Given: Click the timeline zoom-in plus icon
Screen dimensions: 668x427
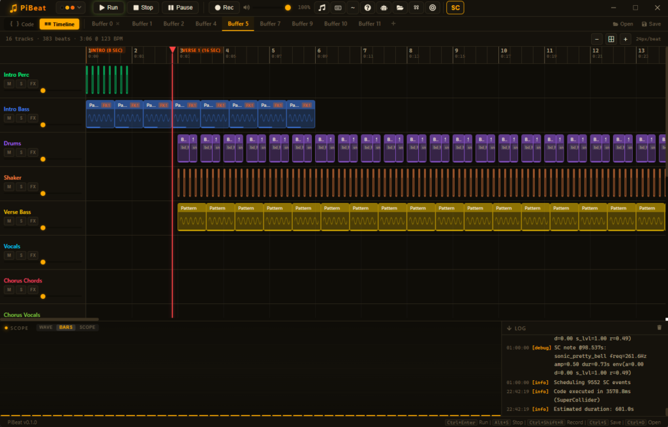Looking at the screenshot, I should [x=625, y=39].
